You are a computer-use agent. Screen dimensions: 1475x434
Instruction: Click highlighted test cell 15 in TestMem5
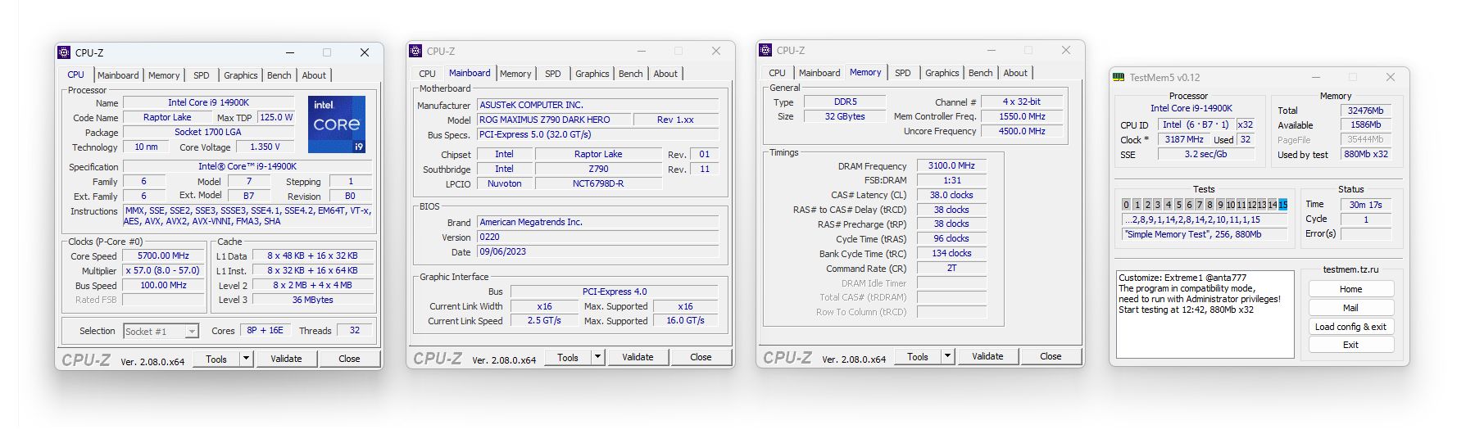[1282, 205]
